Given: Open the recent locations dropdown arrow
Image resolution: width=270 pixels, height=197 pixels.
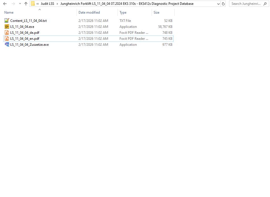Looking at the screenshot, I should (x=19, y=4).
